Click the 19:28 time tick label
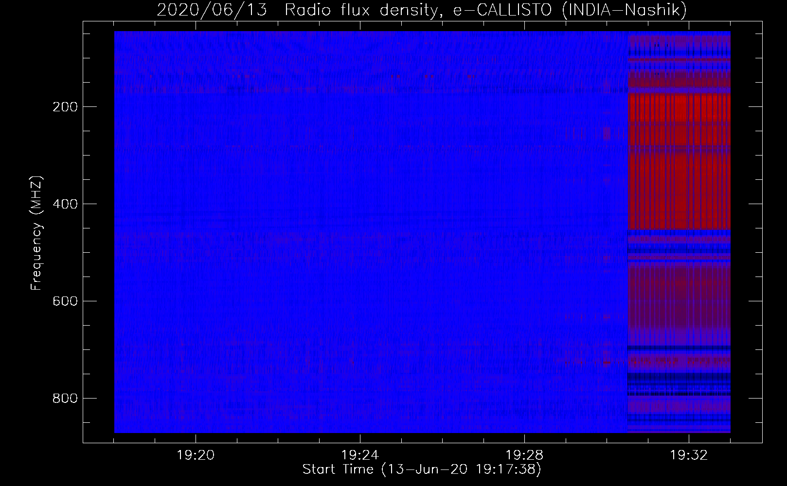 coord(524,455)
